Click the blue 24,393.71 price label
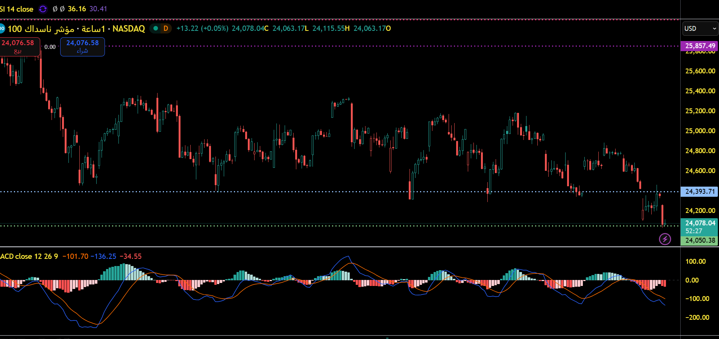The image size is (719, 339). pos(699,192)
